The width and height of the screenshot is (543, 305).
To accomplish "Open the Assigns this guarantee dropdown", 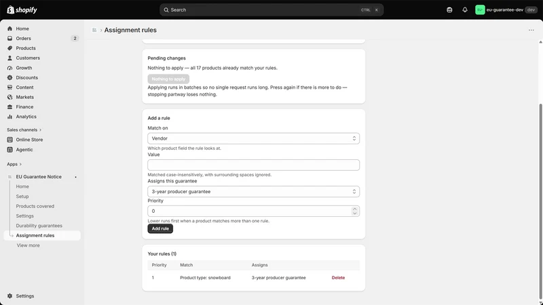I will point(253,192).
